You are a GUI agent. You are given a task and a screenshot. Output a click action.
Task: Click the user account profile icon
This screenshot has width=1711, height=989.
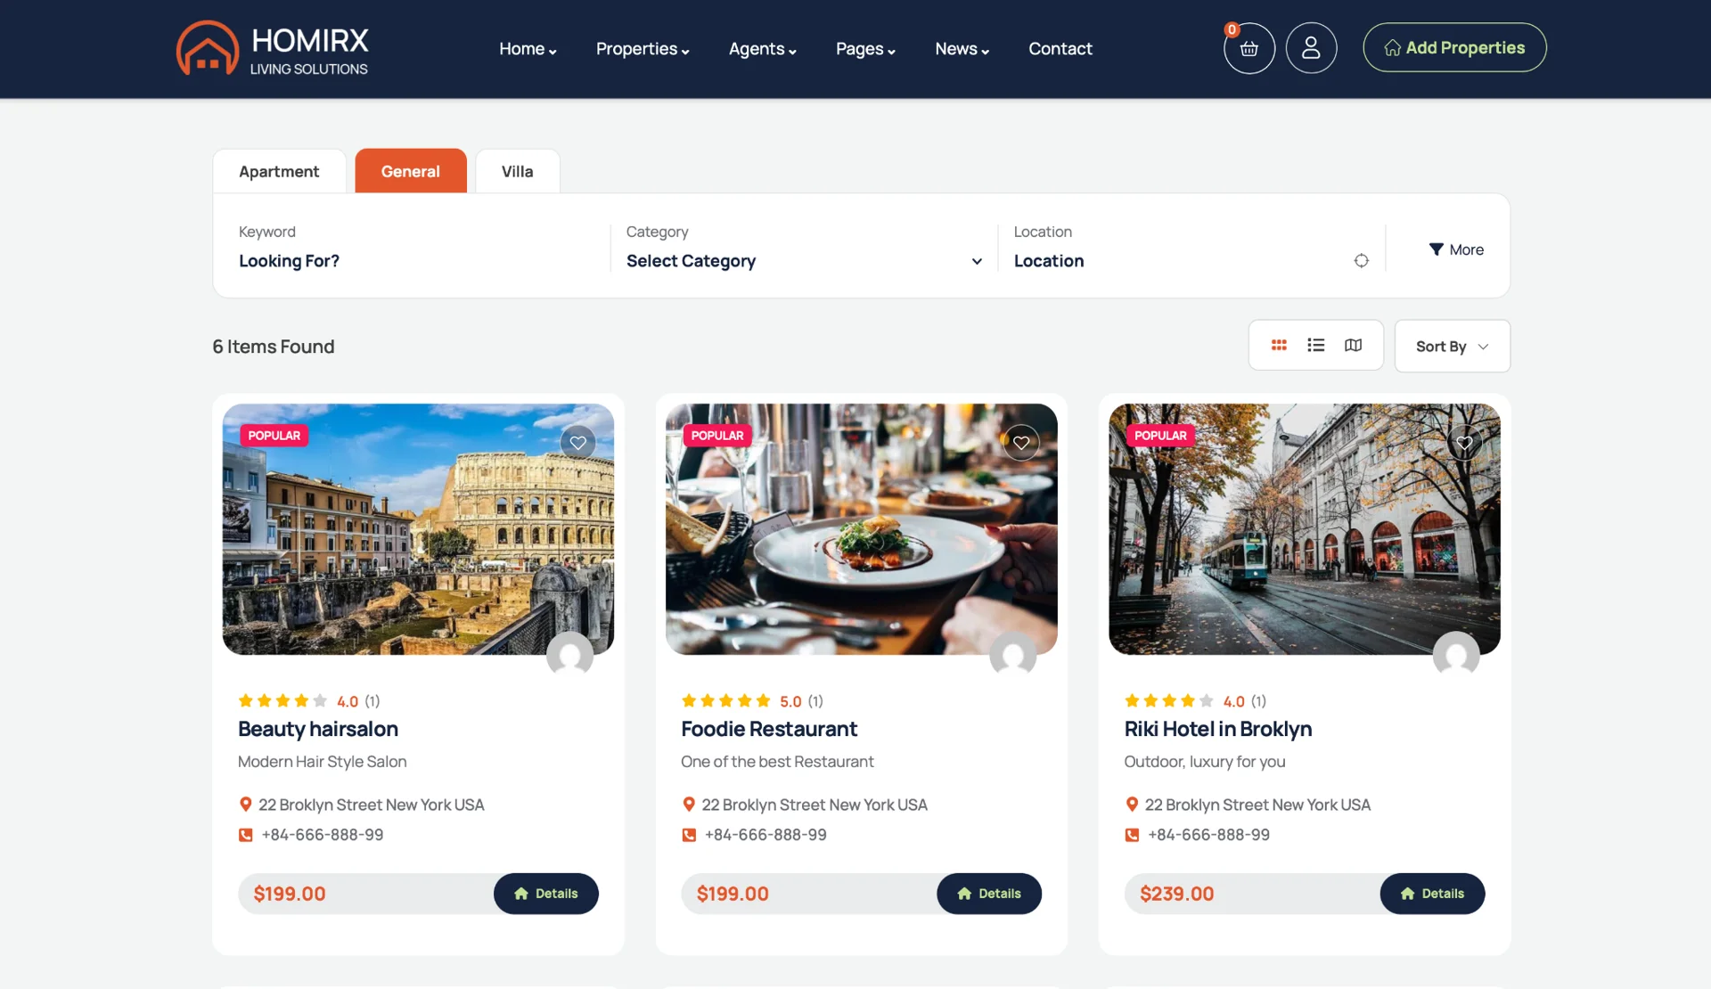(x=1311, y=48)
